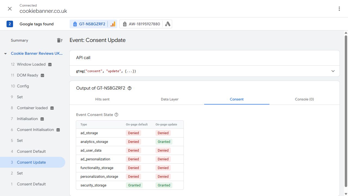Click the Google Analytics bar chart icon
Image resolution: width=348 pixels, height=196 pixels.
113,24
